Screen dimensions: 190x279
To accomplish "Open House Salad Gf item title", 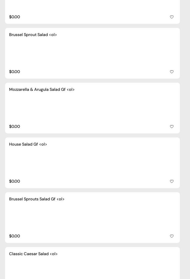I will [x=28, y=144].
